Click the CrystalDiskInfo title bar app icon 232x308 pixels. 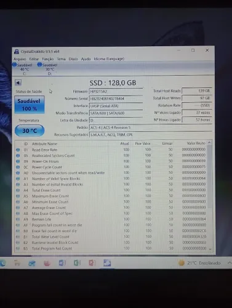tap(17, 51)
